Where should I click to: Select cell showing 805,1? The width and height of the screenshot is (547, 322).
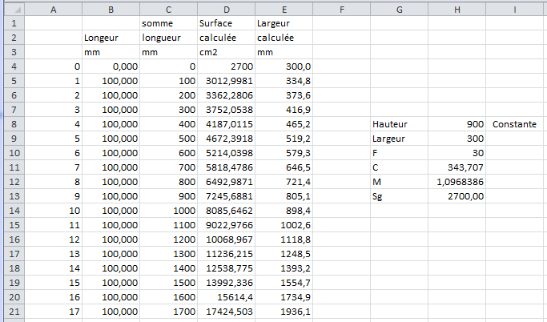click(x=284, y=196)
